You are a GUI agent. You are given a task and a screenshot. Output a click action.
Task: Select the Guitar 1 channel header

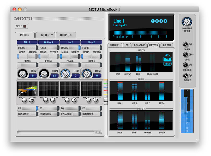(49, 42)
